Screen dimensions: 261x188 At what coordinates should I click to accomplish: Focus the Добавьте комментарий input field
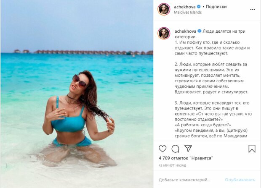pos(184,180)
